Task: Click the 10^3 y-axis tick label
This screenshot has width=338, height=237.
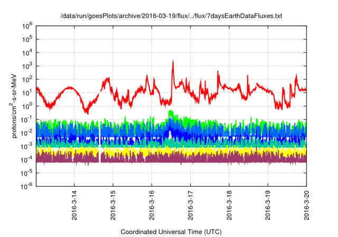Action: (27, 66)
